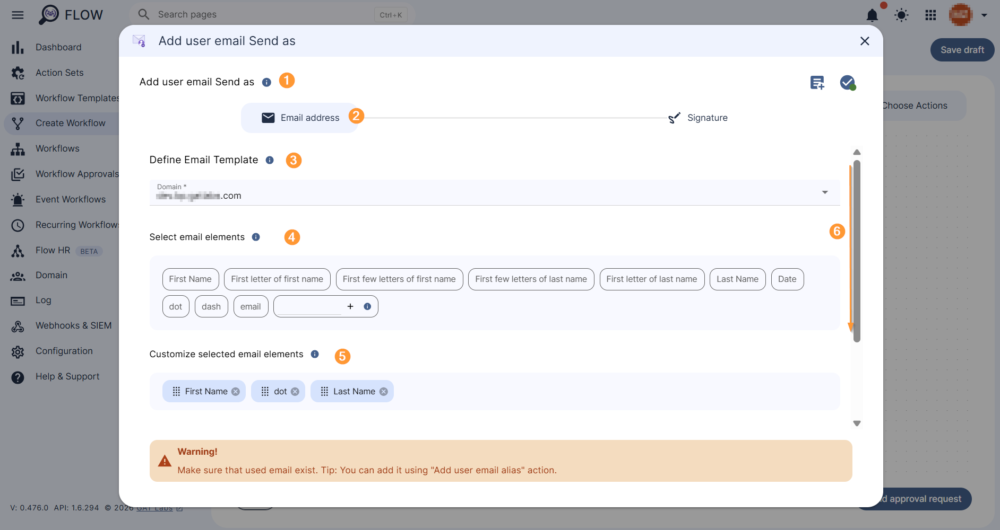Click the Webhooks & SIEM sidebar icon
Viewport: 1000px width, 530px height.
pos(18,326)
